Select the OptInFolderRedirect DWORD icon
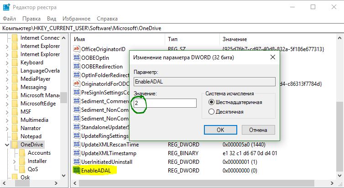344x188 pixels. (76, 75)
